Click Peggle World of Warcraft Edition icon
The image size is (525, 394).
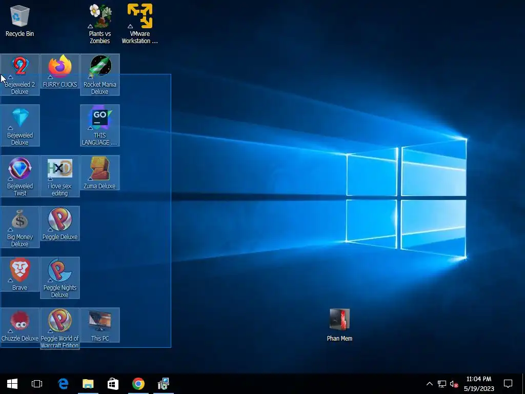pyautogui.click(x=60, y=329)
